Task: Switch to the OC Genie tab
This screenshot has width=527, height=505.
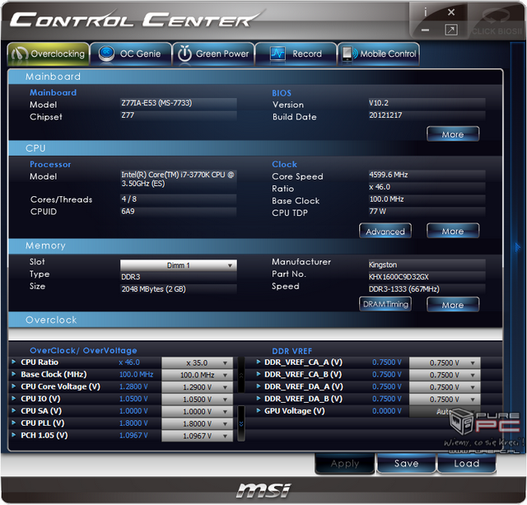Action: [x=131, y=54]
